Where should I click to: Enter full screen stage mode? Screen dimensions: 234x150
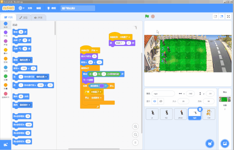[229, 17]
